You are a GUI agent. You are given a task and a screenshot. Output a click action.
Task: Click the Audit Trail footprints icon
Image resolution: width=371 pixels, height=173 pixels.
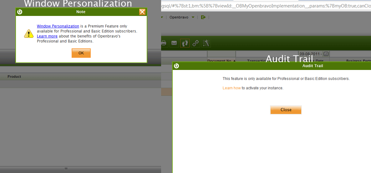click(x=185, y=43)
